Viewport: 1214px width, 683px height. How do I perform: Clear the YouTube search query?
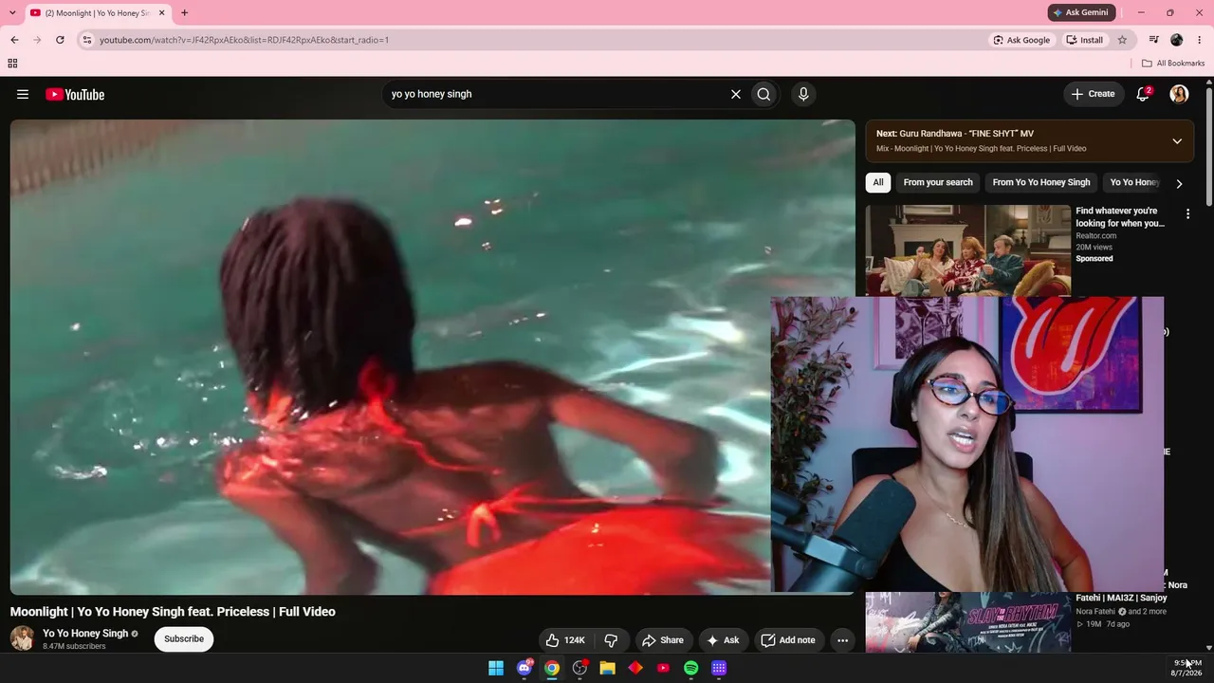pos(735,94)
